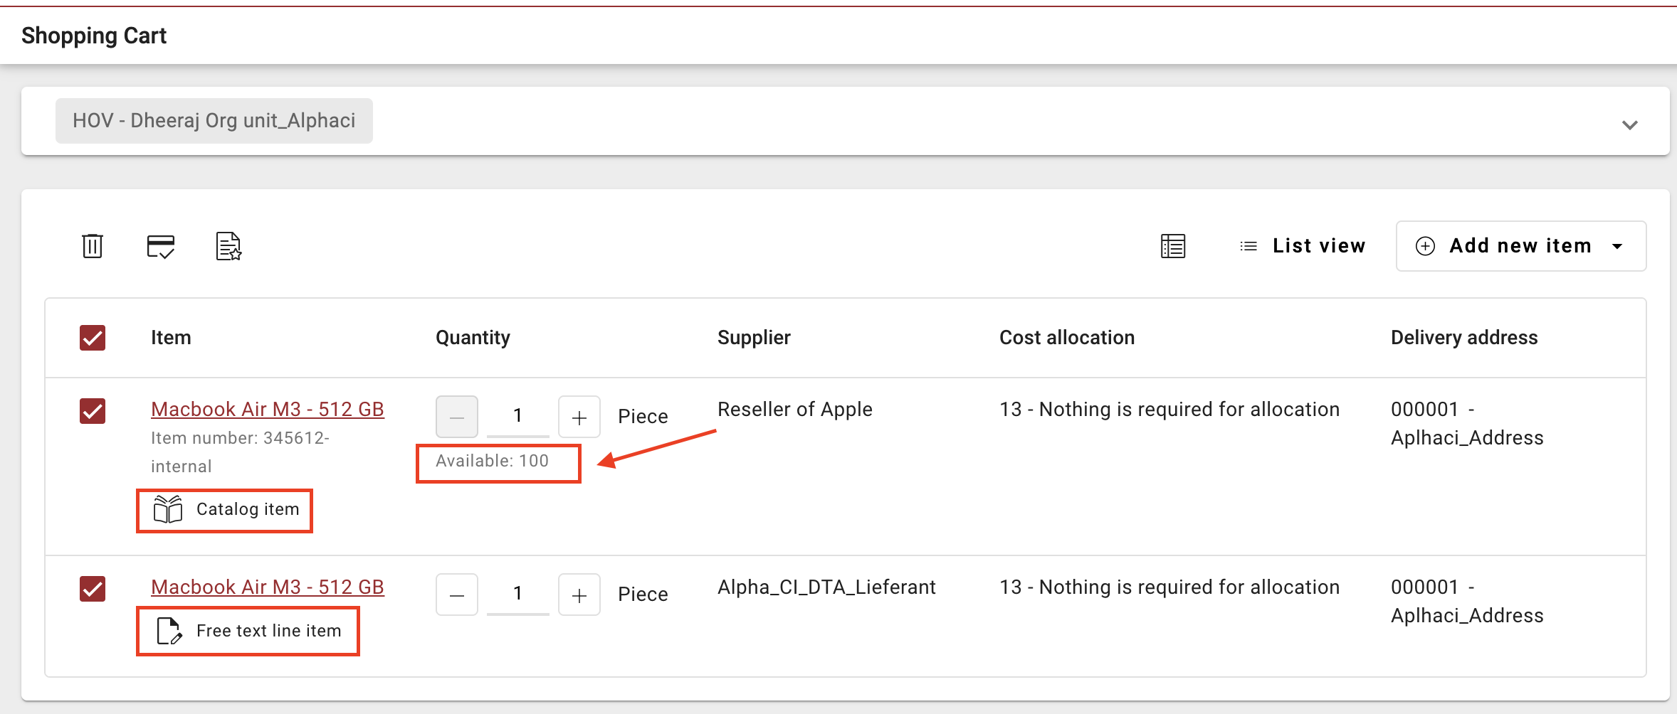Click the Catalog item book icon

(168, 509)
